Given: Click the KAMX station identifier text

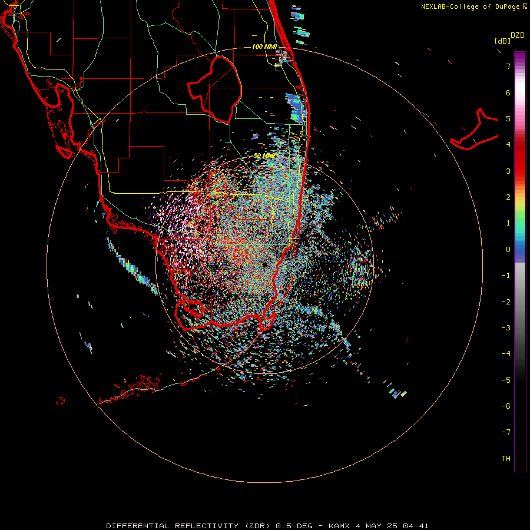Looking at the screenshot, I should pyautogui.click(x=339, y=526).
